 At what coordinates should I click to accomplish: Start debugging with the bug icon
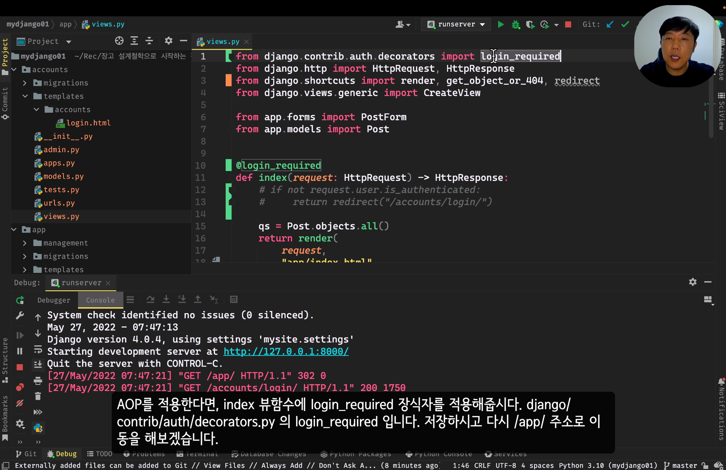[x=516, y=25]
